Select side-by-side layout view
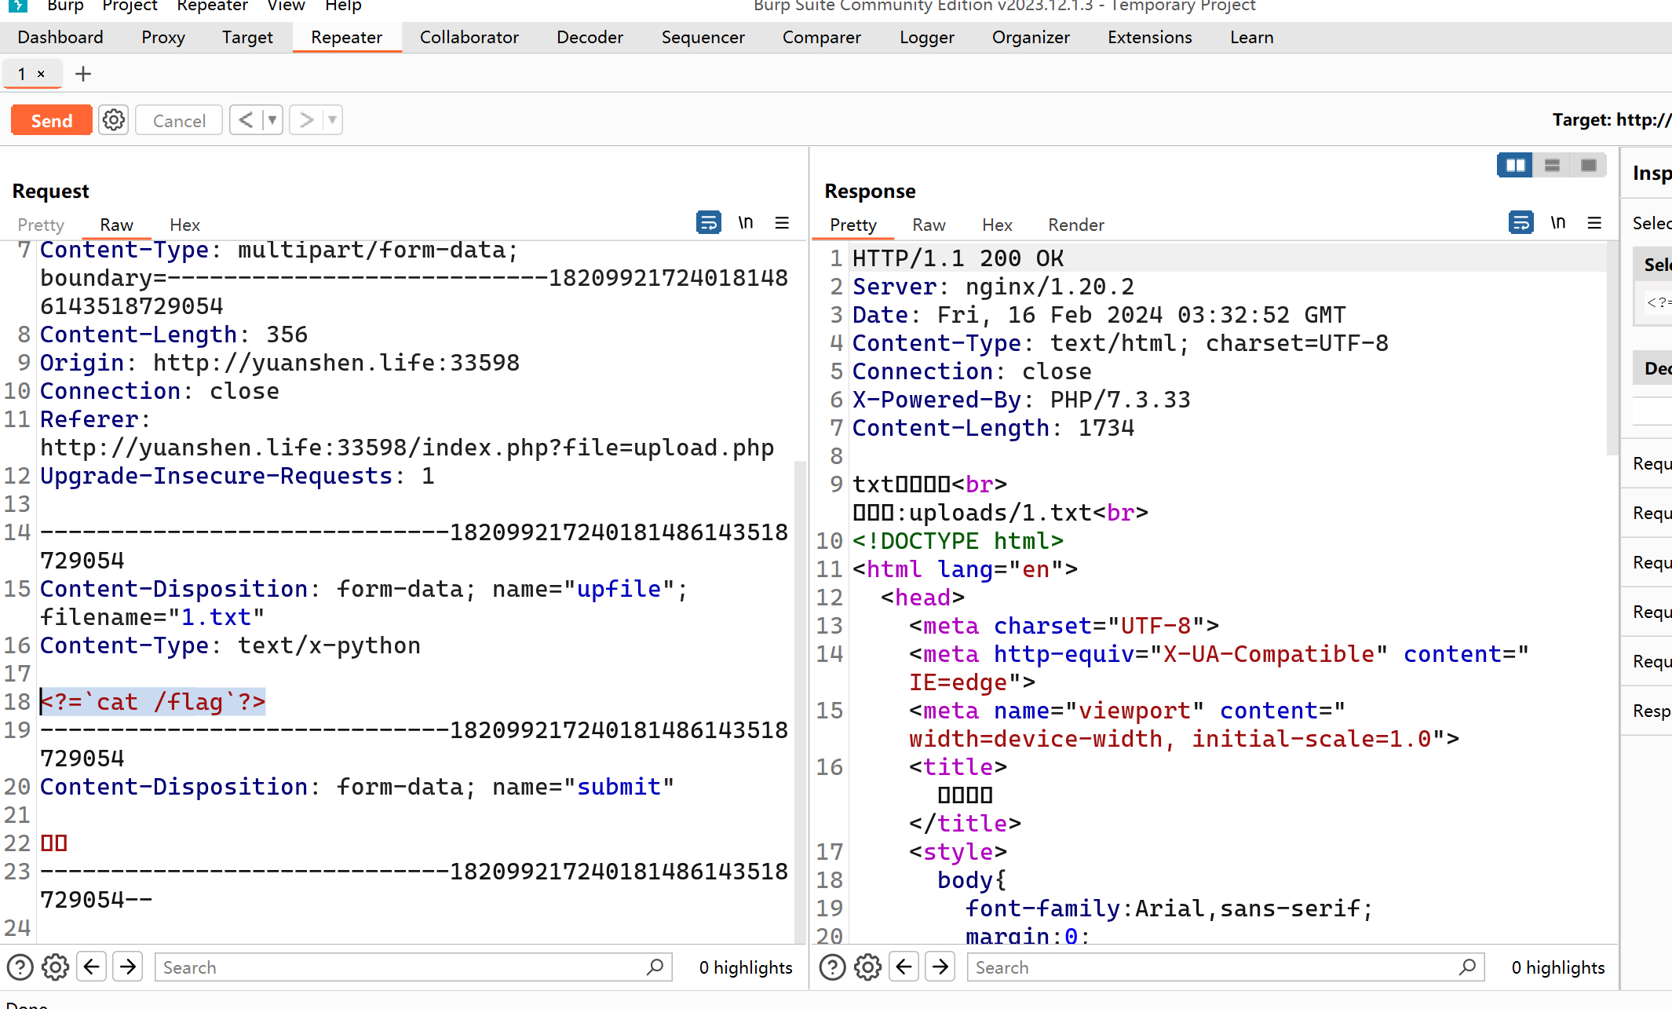 [x=1515, y=165]
